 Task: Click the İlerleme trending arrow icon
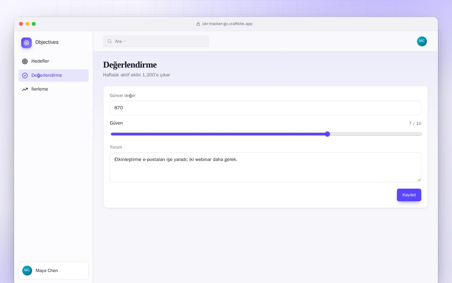(25, 89)
